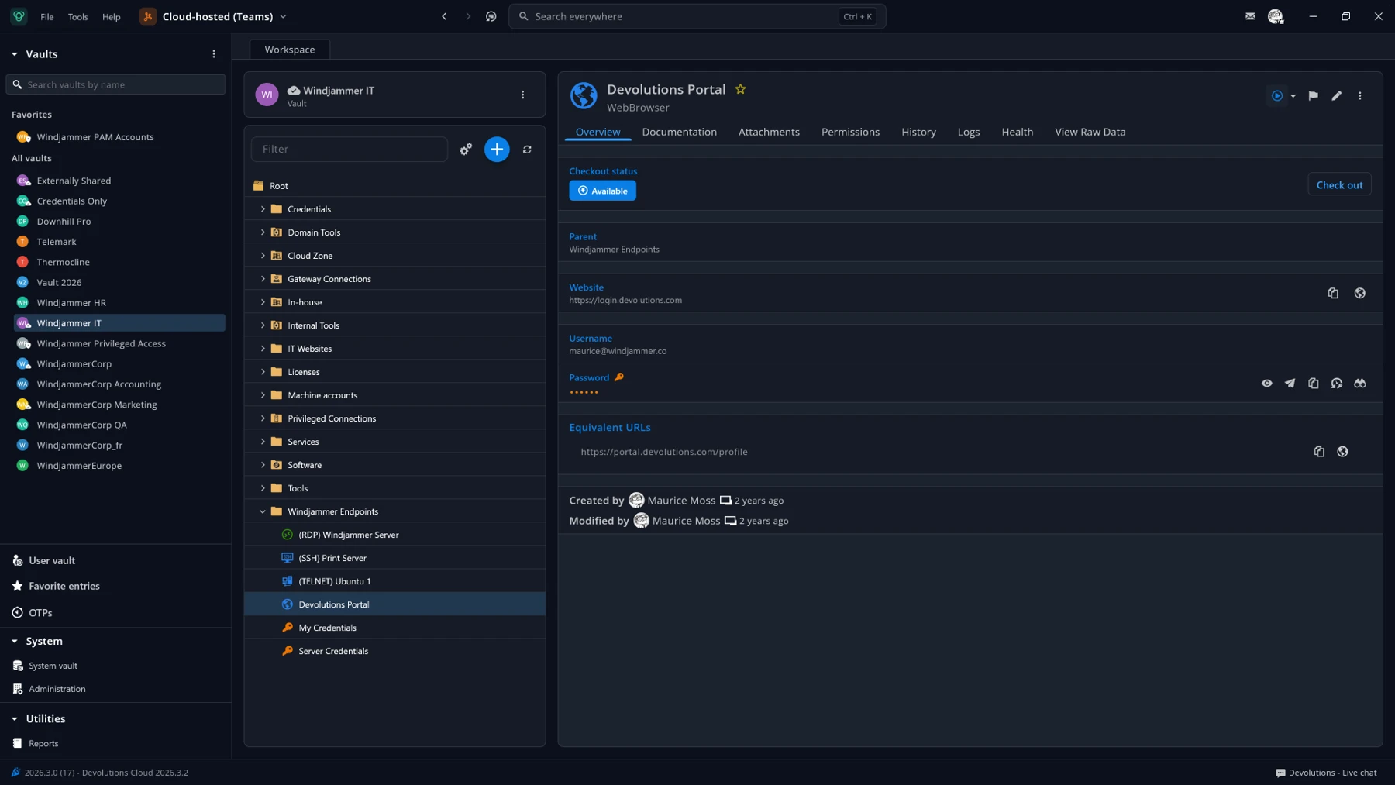This screenshot has width=1395, height=785.
Task: Open the dropdown arrow beside play button
Action: tap(1293, 96)
